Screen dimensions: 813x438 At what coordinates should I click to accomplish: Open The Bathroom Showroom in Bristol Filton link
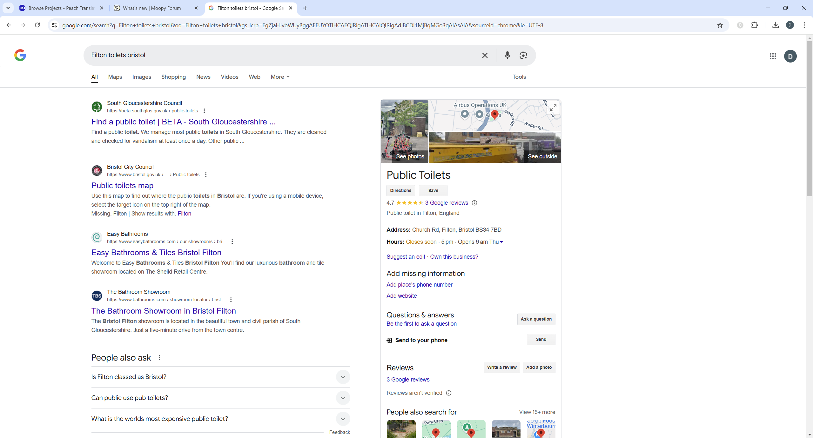pos(164,311)
